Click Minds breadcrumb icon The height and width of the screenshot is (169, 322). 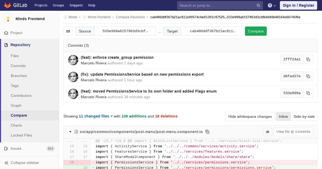coord(65,17)
